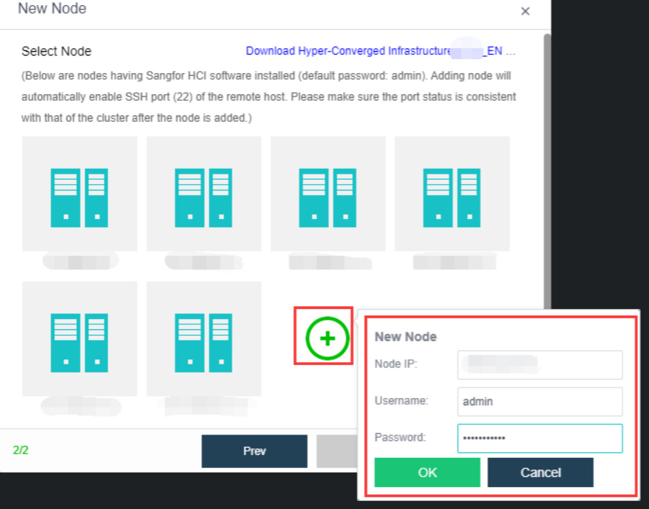This screenshot has width=649, height=509.
Task: Open the Download Hyper-Converged Infrastructure link
Action: tap(380, 51)
